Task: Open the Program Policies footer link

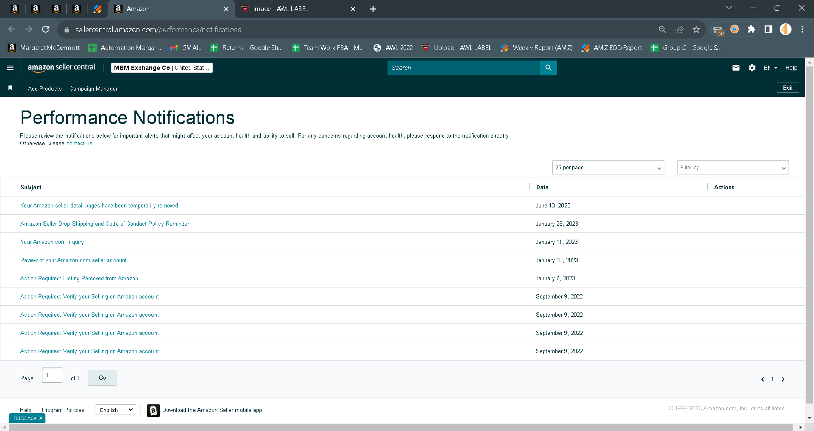Action: (63, 410)
